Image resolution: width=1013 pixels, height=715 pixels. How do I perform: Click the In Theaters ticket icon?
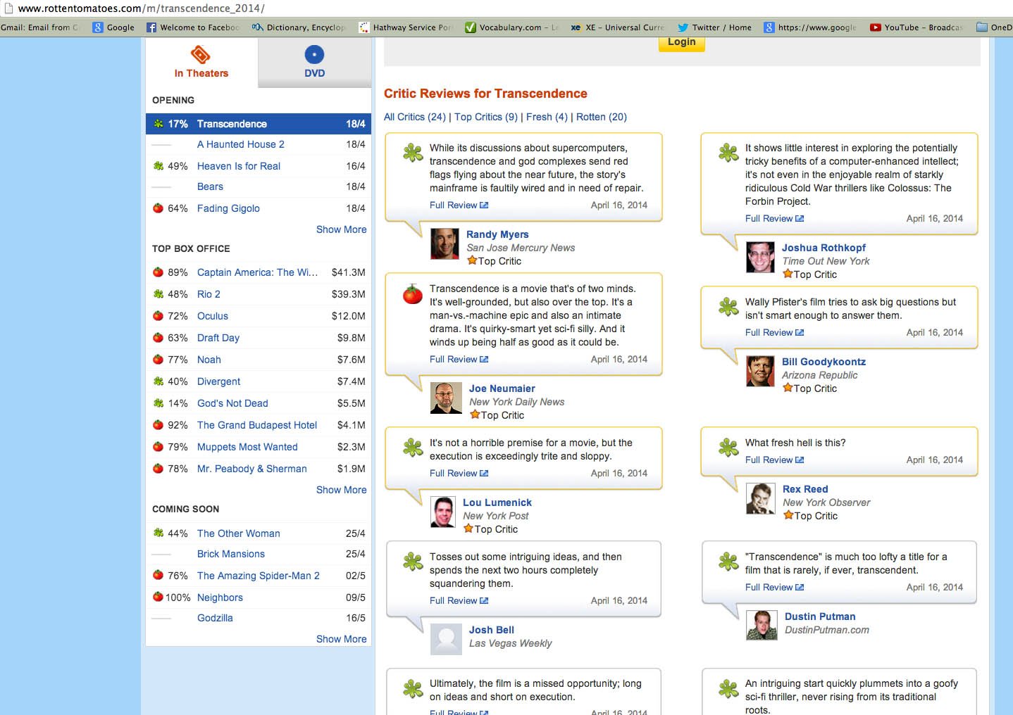pos(201,55)
